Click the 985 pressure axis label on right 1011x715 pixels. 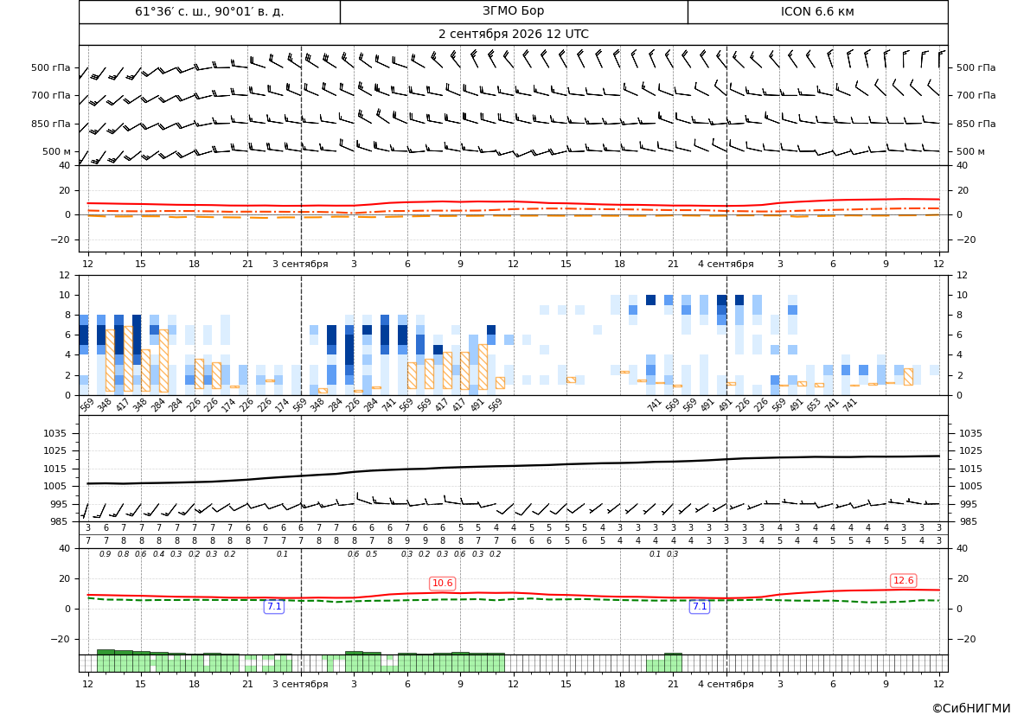[x=967, y=521]
